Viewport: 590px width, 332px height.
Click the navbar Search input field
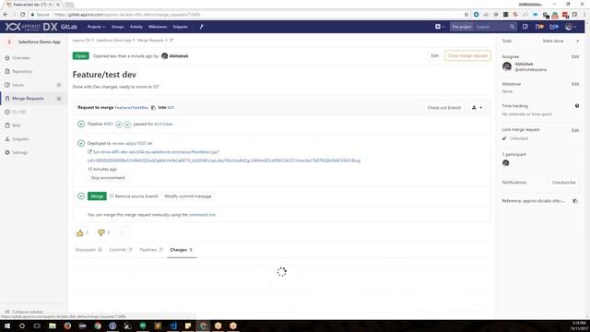[x=491, y=27]
